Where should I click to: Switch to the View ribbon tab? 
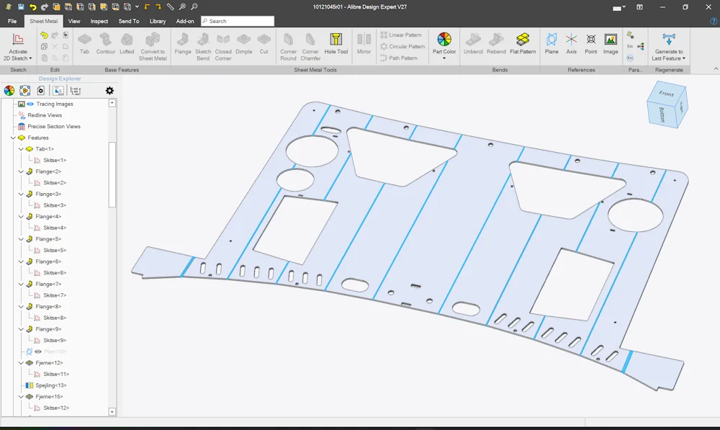(x=74, y=21)
